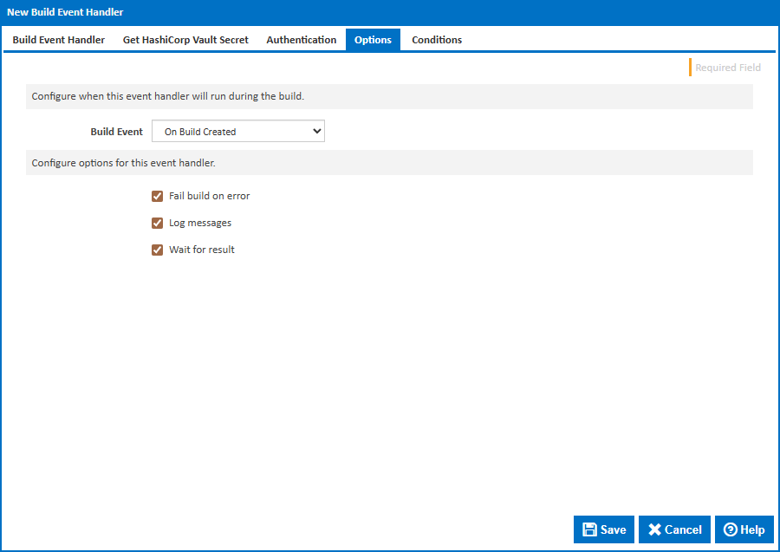Disable the Wait for result checkbox
This screenshot has width=780, height=552.
coord(158,250)
